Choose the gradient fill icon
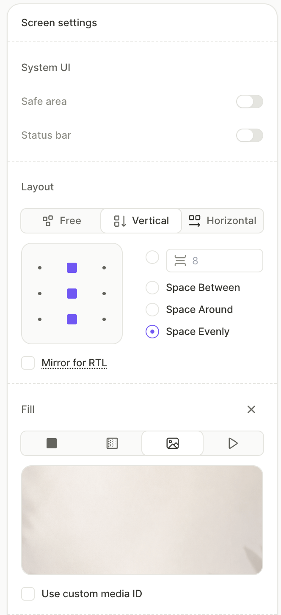 (112, 443)
